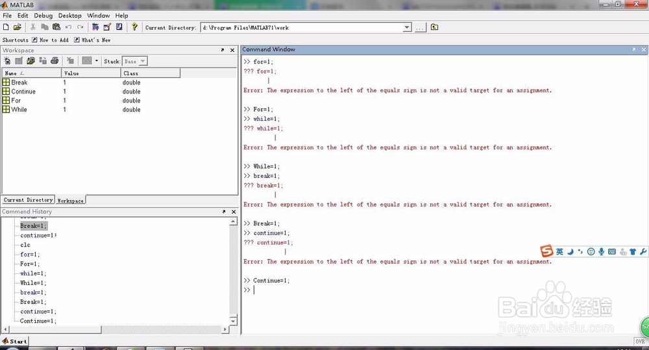Select the While variable in Workspace
This screenshot has width=649, height=350.
(x=15, y=110)
